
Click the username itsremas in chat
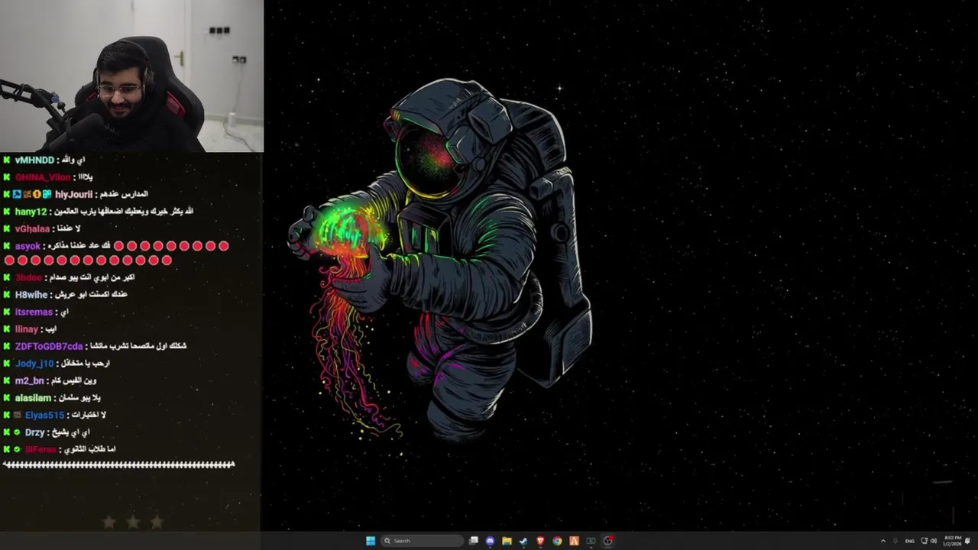[x=34, y=312]
